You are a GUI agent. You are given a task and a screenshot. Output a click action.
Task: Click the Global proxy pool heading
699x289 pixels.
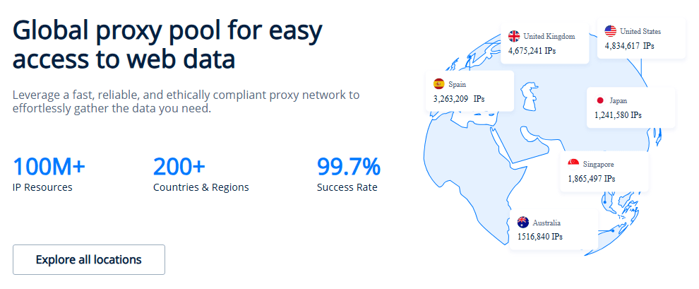(167, 45)
